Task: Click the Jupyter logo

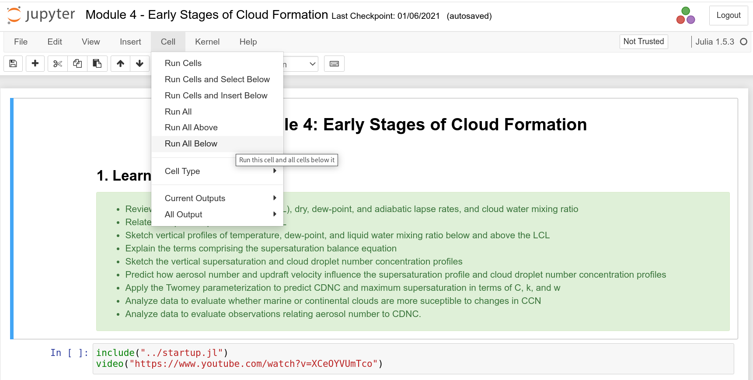Action: coord(41,15)
